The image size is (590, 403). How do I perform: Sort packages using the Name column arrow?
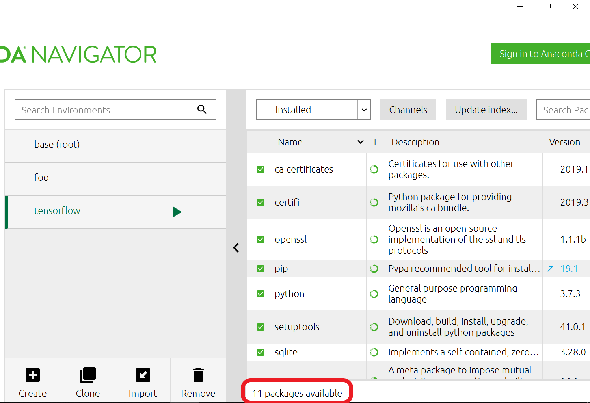(360, 142)
